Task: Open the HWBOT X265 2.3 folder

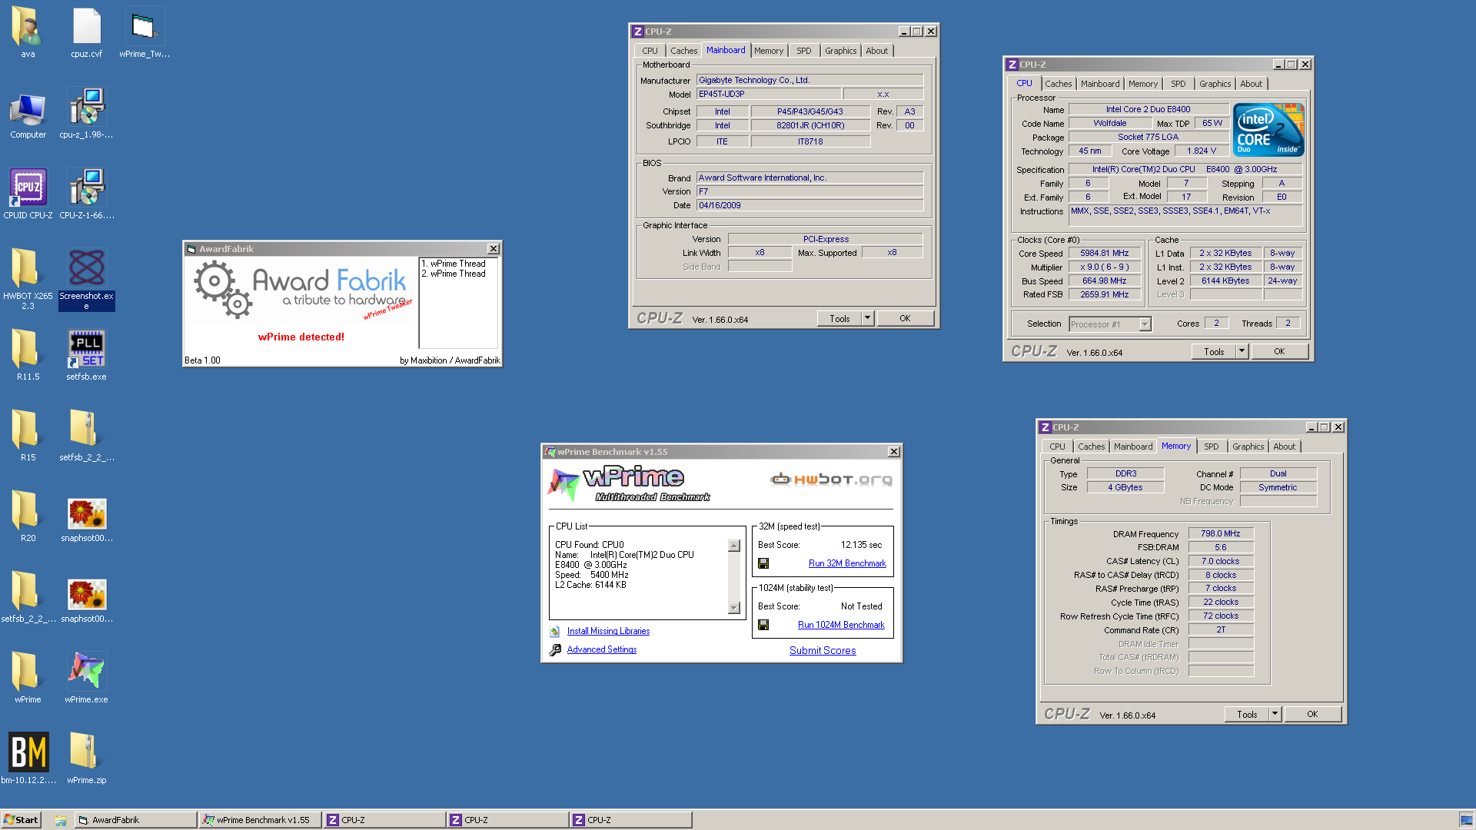Action: pos(28,278)
